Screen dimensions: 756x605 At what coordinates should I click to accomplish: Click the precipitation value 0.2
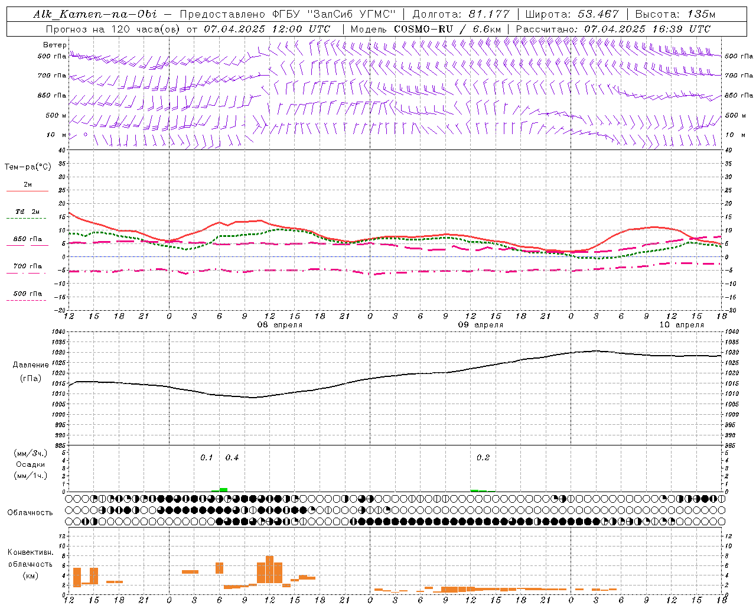(x=483, y=458)
